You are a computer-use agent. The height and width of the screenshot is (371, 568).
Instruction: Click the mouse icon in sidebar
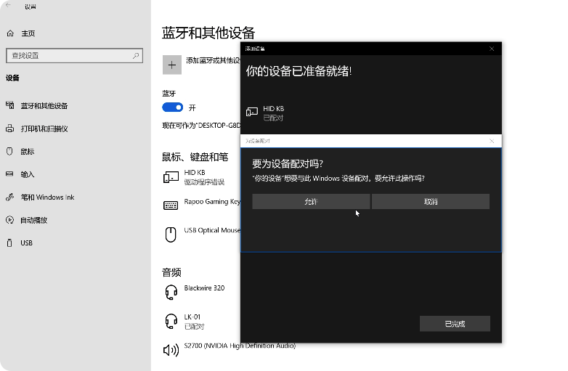tap(9, 151)
